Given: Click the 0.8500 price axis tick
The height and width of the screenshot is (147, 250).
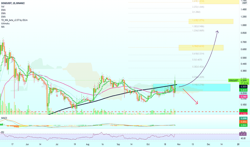Looking at the screenshot, I should 244,33.
